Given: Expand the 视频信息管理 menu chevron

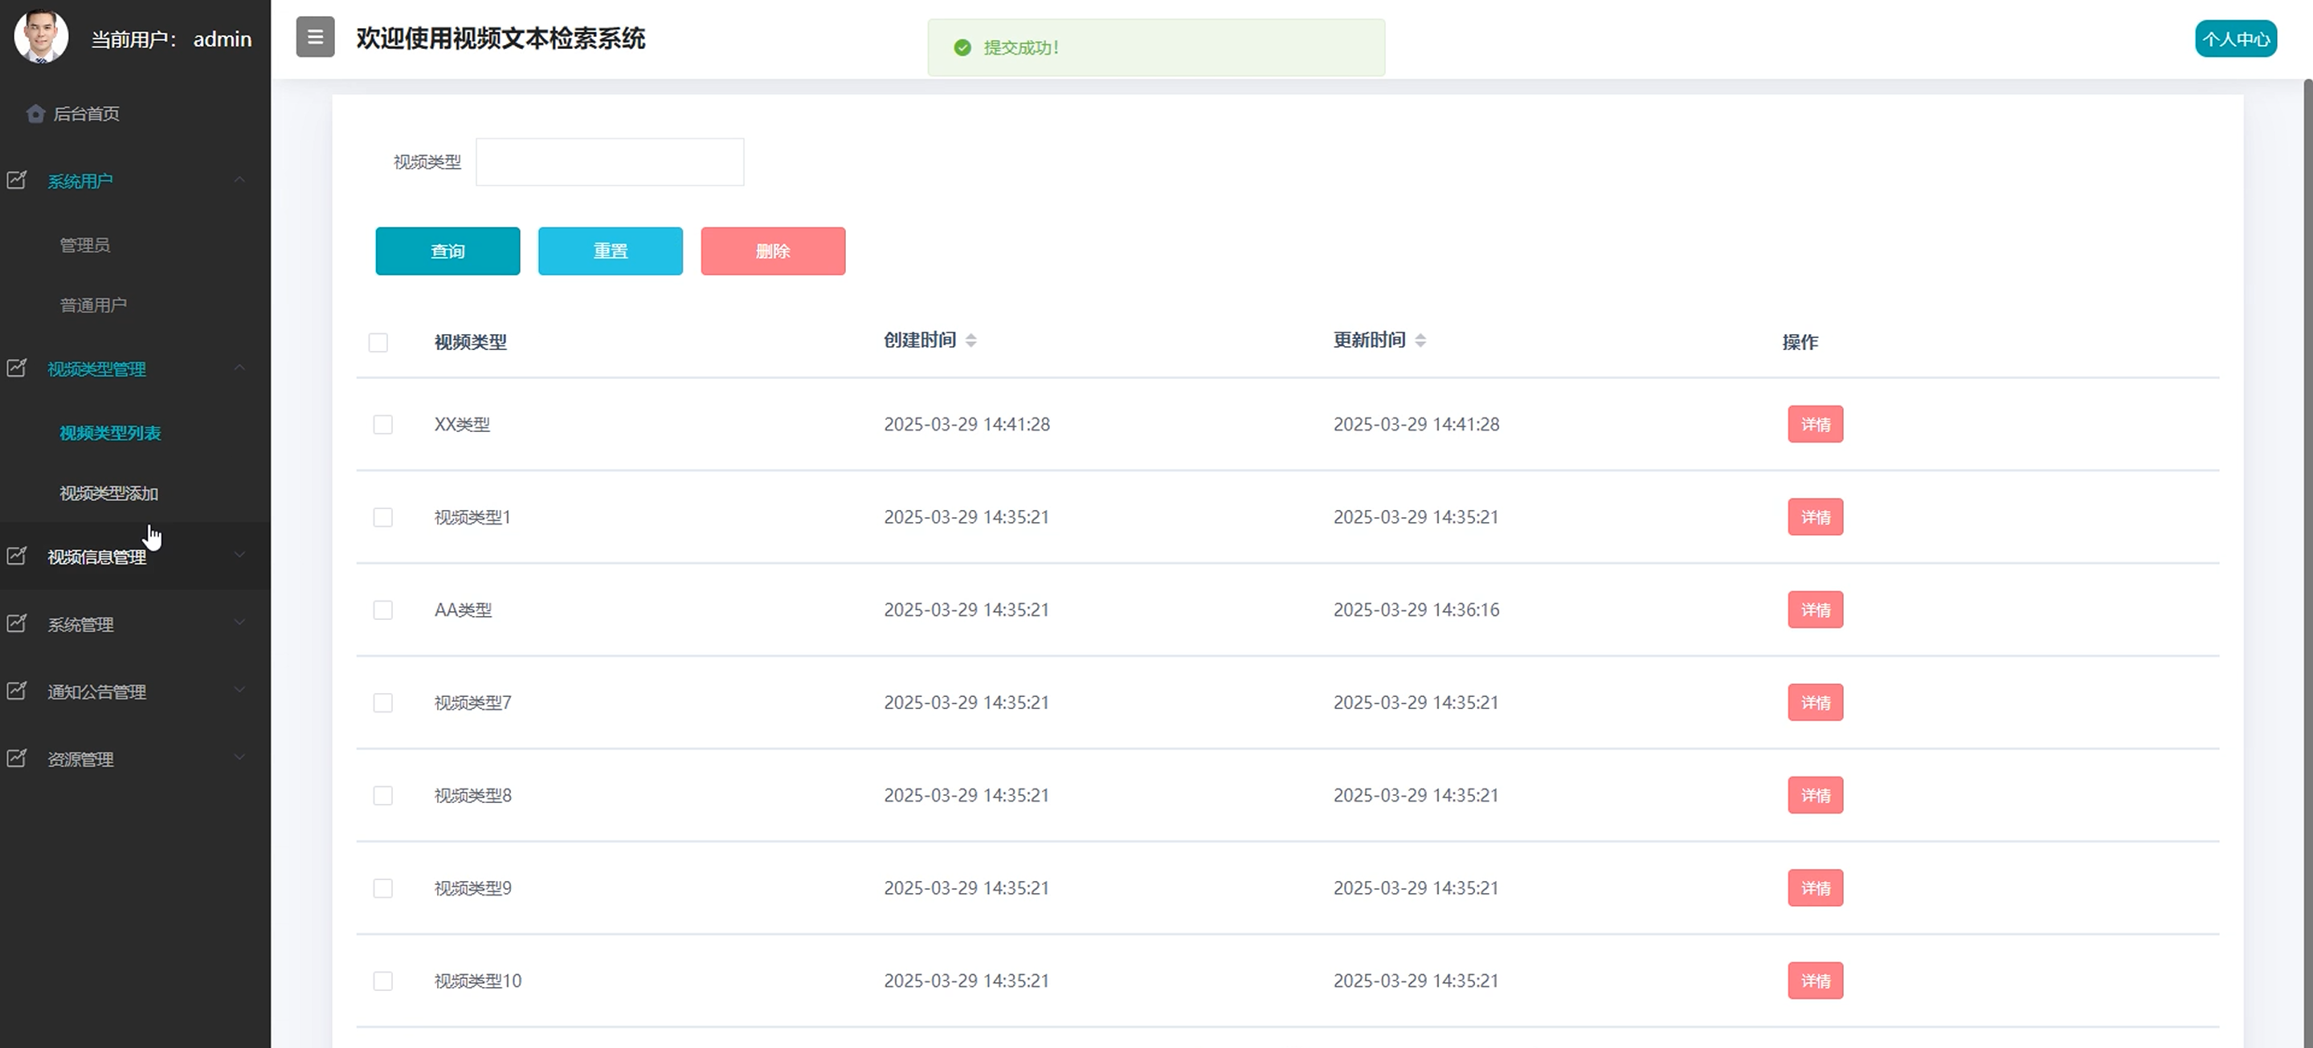Looking at the screenshot, I should point(239,556).
